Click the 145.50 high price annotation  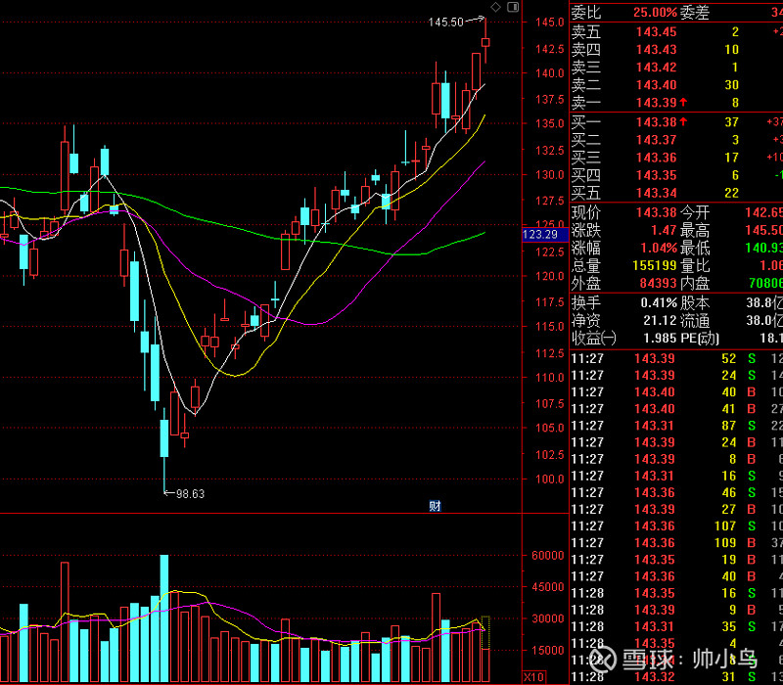(446, 22)
